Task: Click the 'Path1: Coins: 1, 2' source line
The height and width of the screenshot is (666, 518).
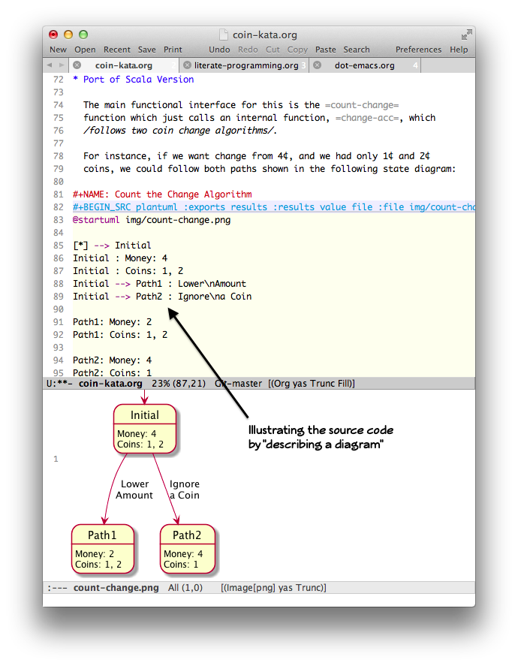Action: coord(120,335)
